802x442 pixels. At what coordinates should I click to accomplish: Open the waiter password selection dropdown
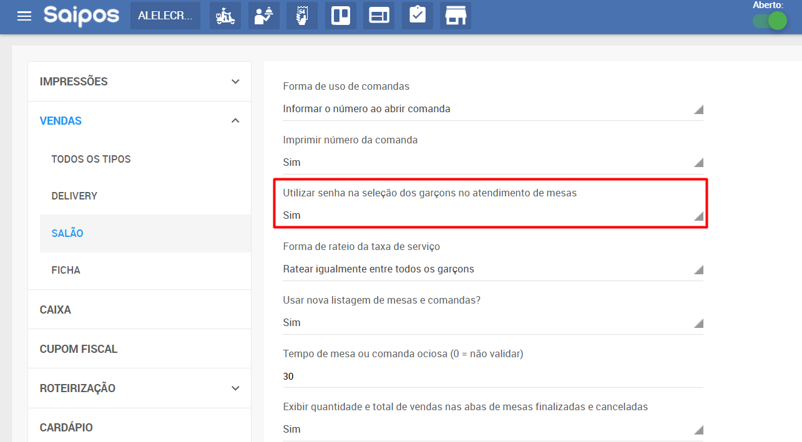point(492,216)
